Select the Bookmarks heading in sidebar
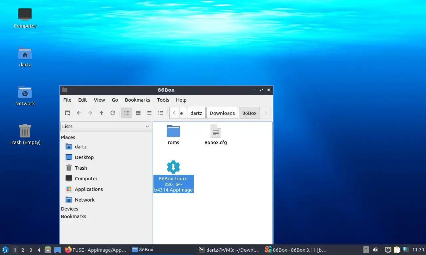 (74, 216)
